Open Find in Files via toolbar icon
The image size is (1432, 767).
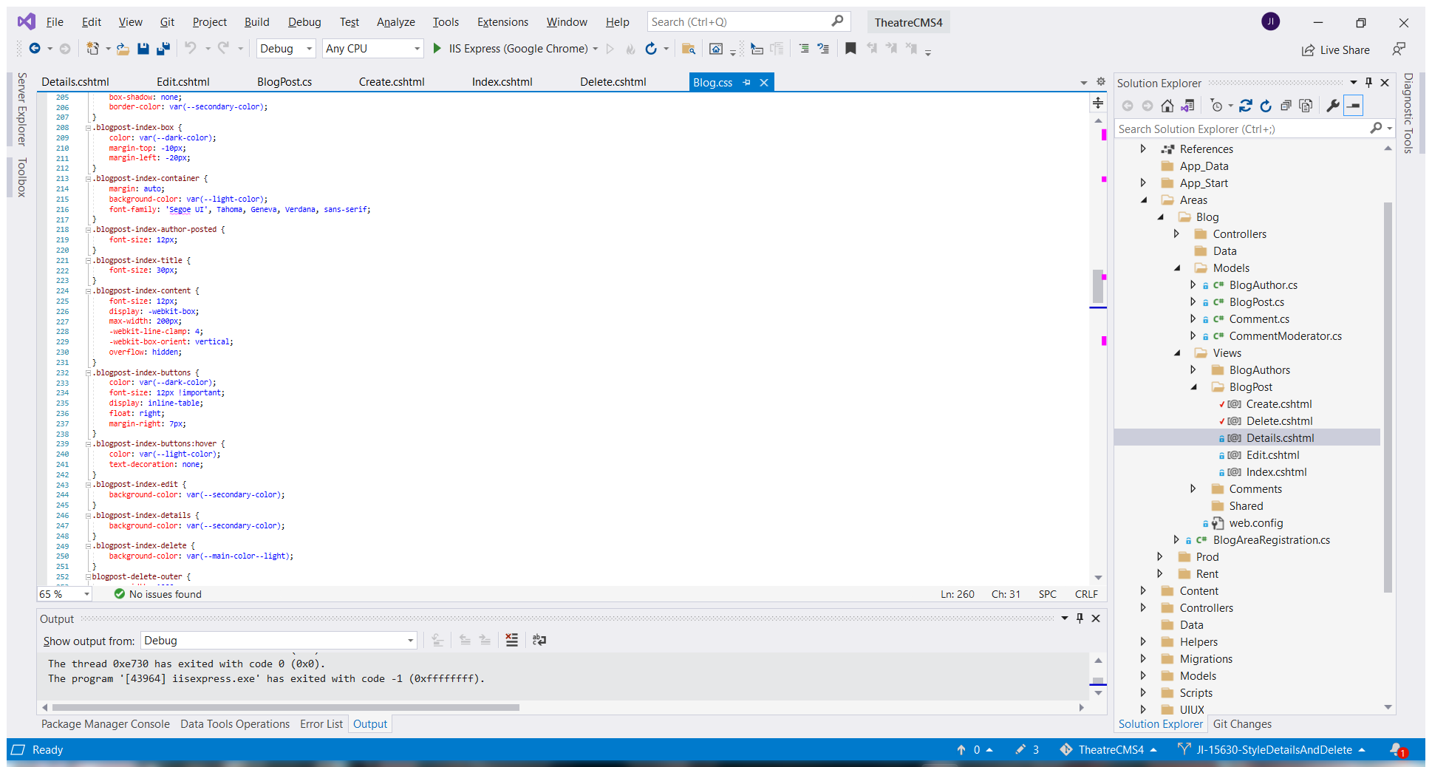[x=687, y=49]
